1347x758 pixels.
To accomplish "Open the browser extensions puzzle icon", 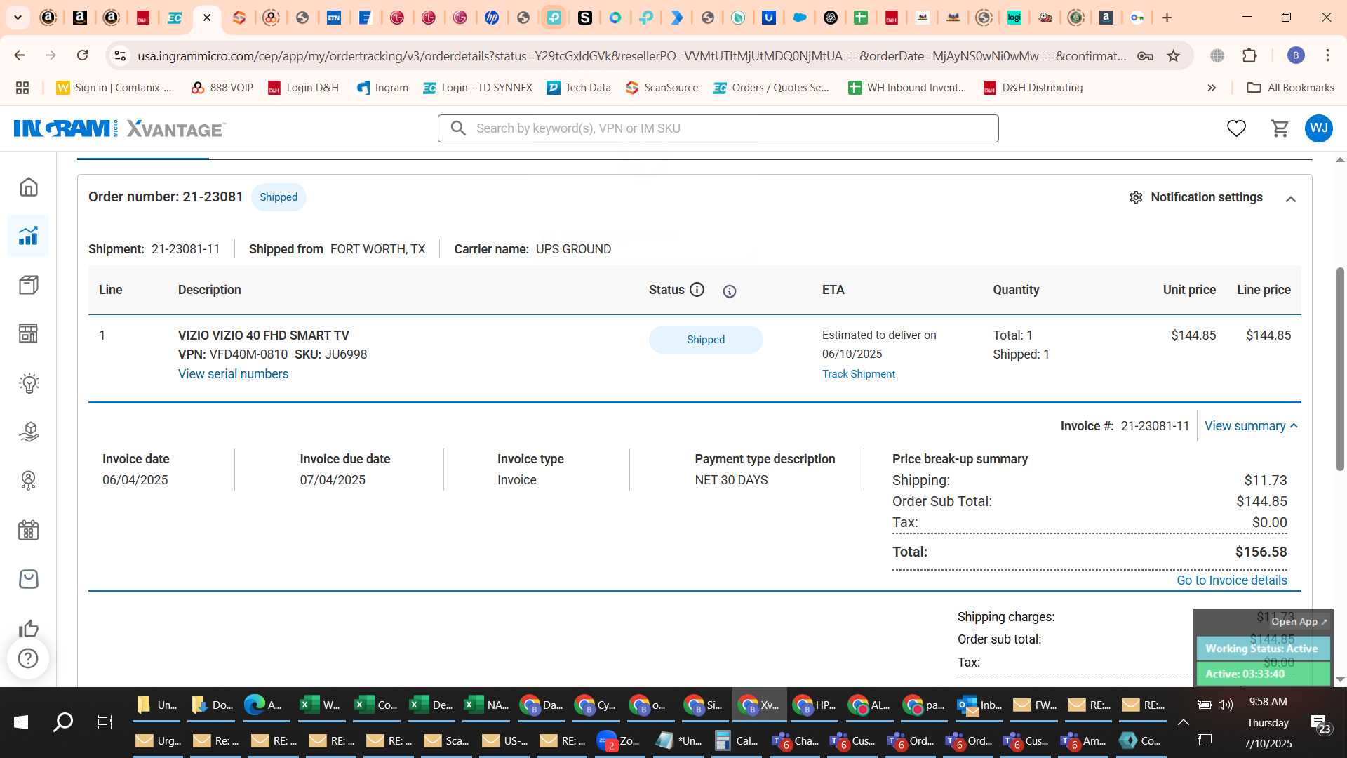I will 1250,55.
